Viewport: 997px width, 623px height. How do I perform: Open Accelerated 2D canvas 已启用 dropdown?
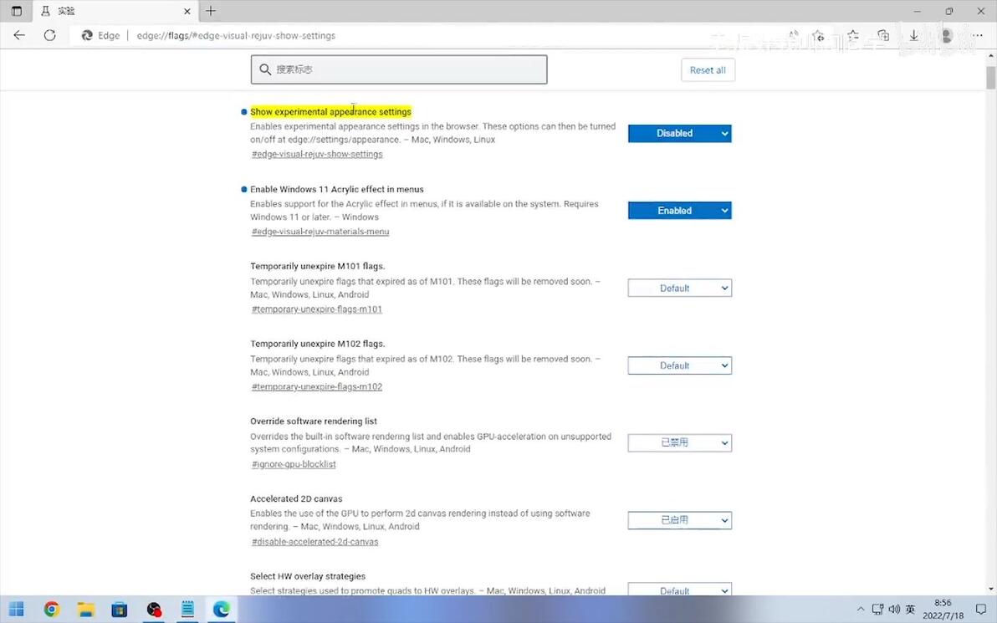click(680, 520)
